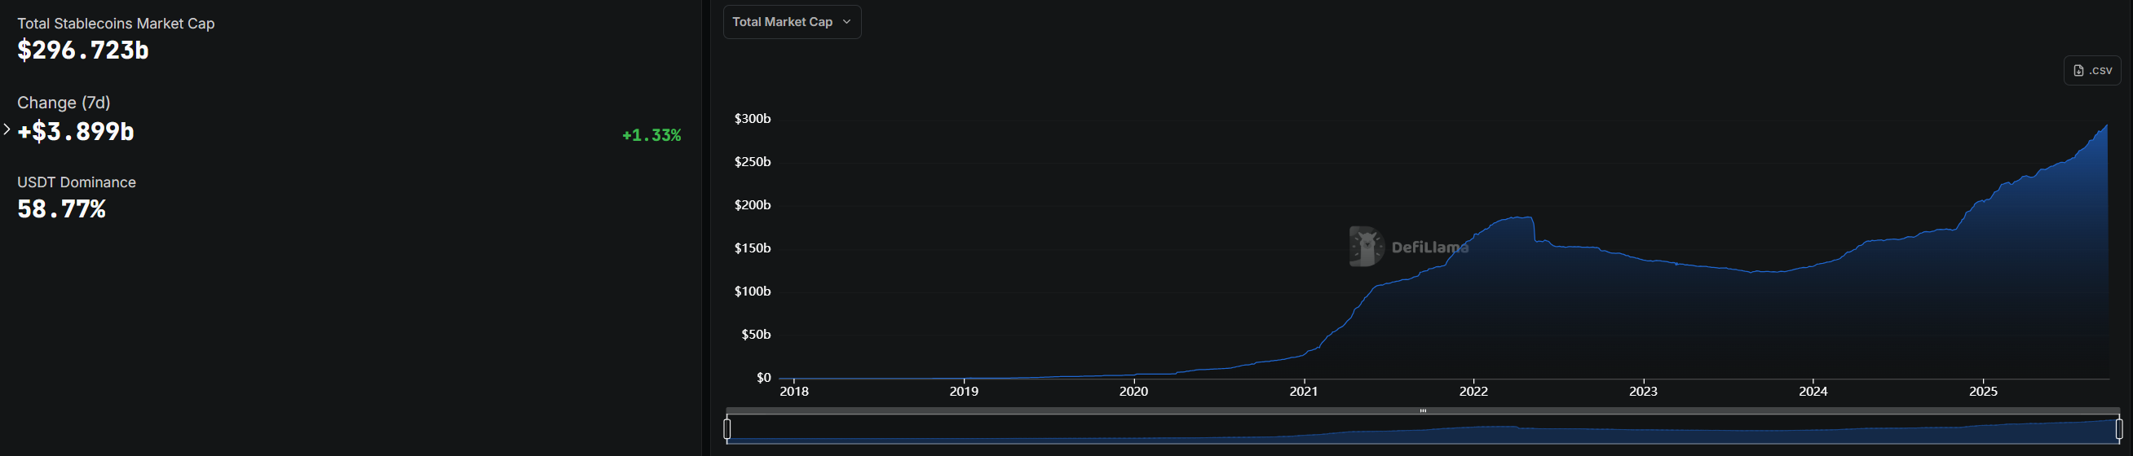Click the $296.723b market cap value
Image resolution: width=2133 pixels, height=456 pixels.
83,50
